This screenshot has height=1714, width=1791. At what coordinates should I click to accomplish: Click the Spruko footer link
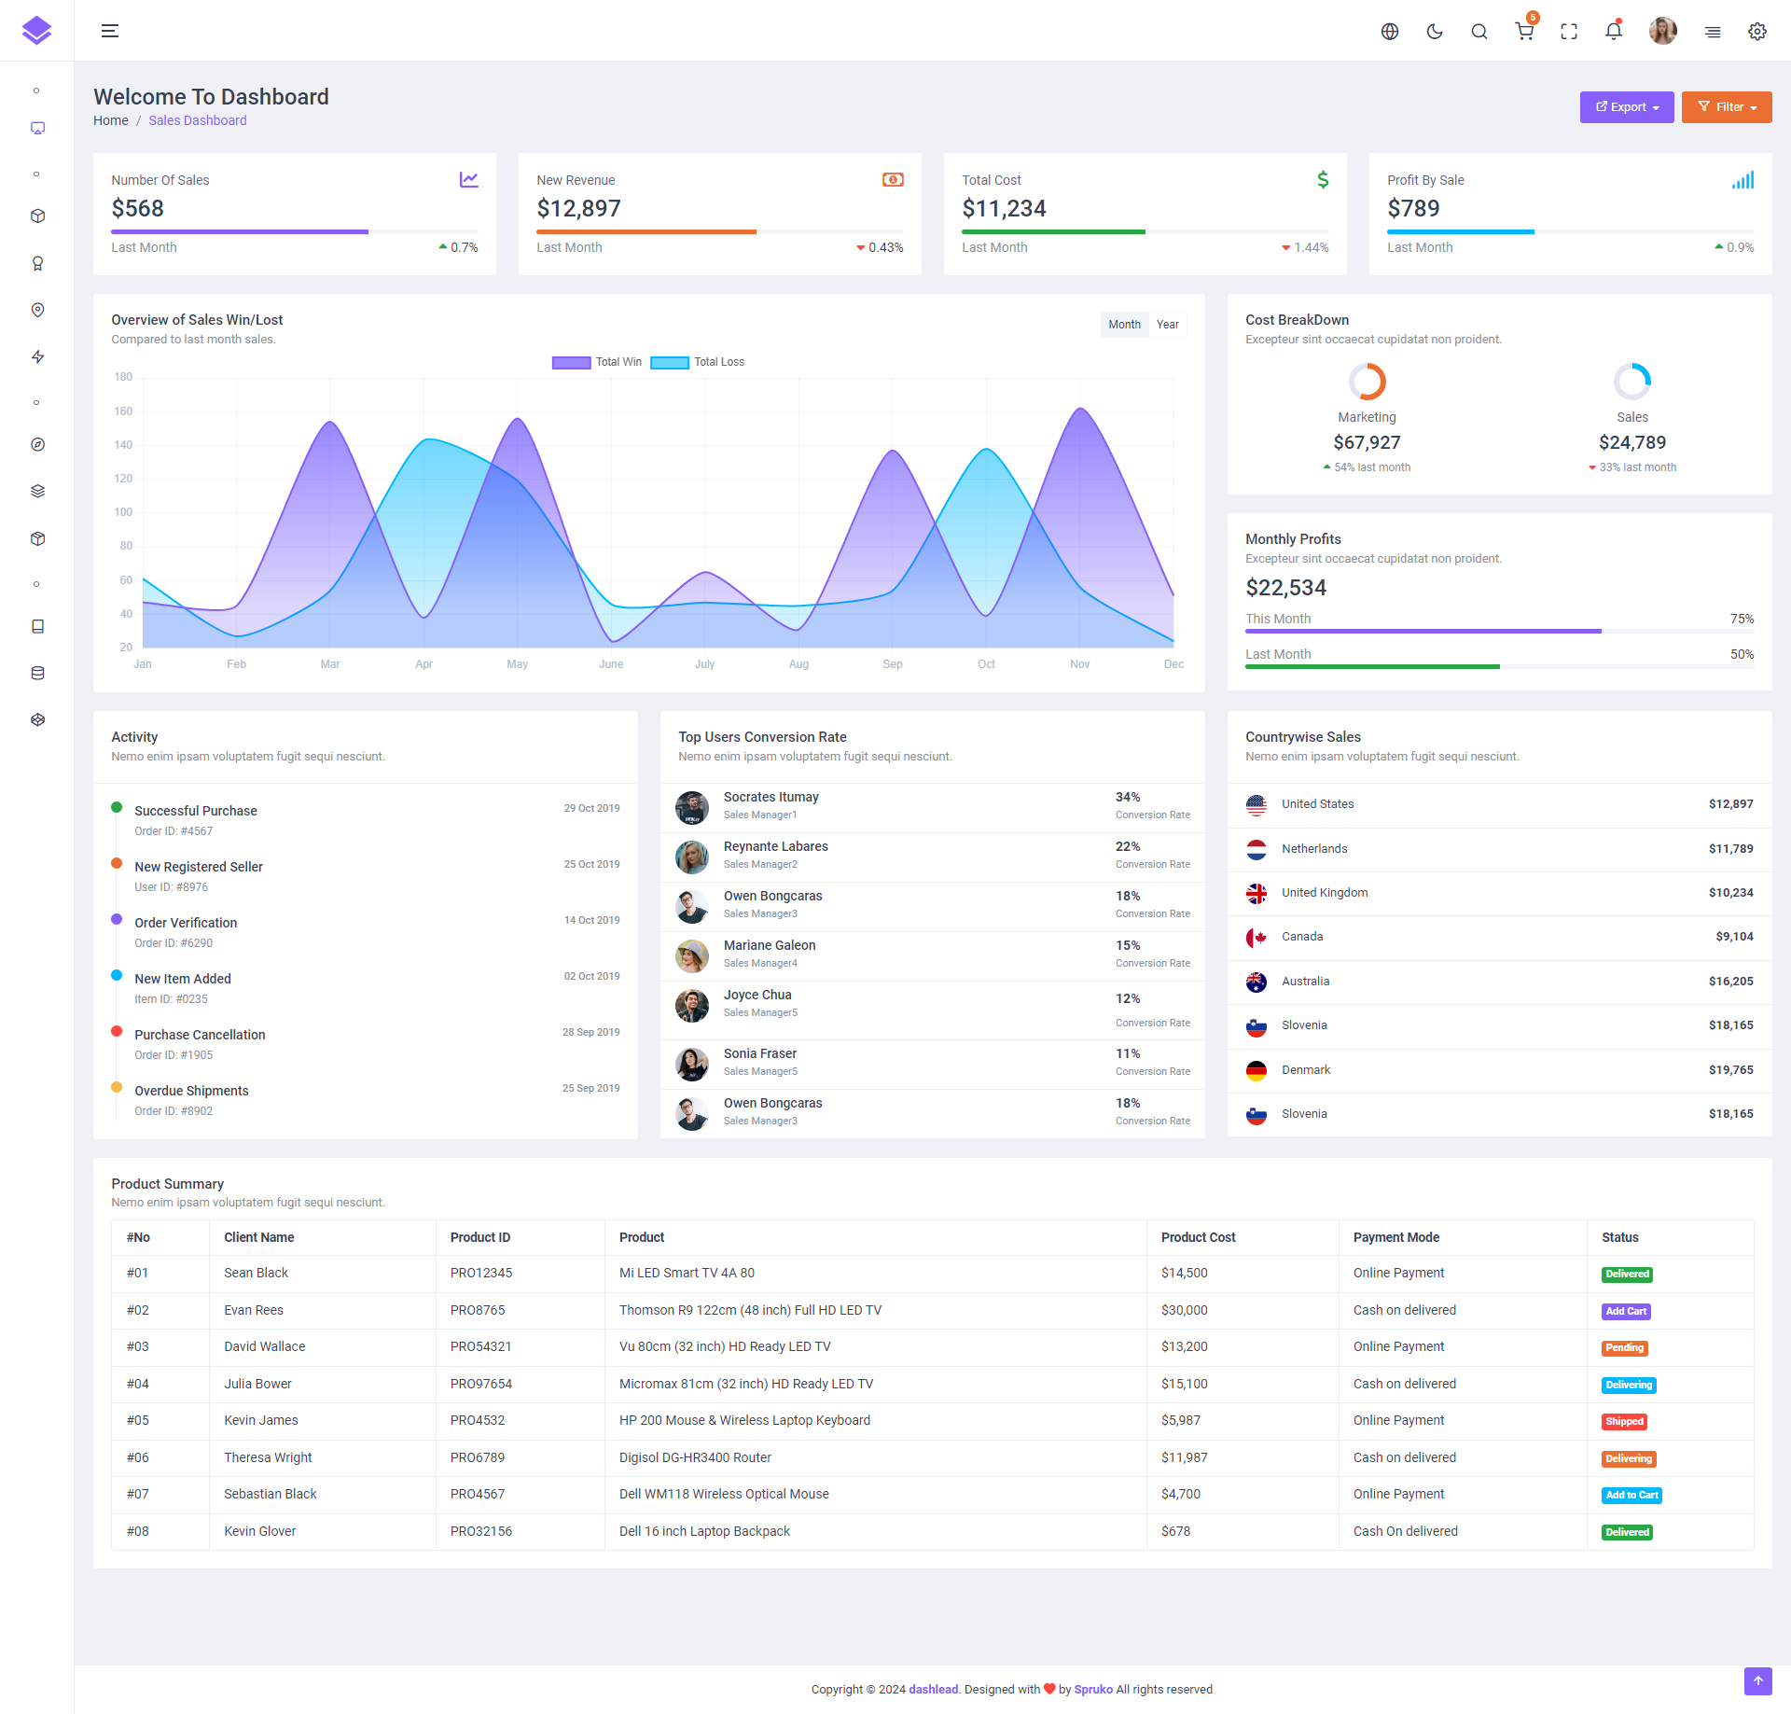[x=1093, y=1689]
